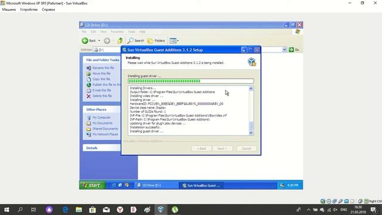This screenshot has height=215, width=382.
Task: Click the disabled Back button in Setup
Action: click(202, 149)
